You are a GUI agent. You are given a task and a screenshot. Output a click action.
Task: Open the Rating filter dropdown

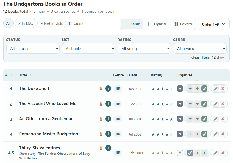point(144,48)
